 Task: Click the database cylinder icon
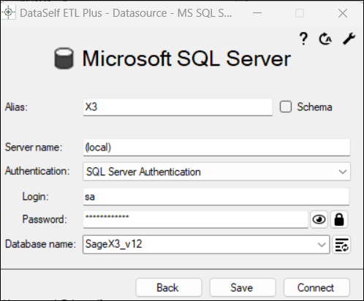coord(64,58)
